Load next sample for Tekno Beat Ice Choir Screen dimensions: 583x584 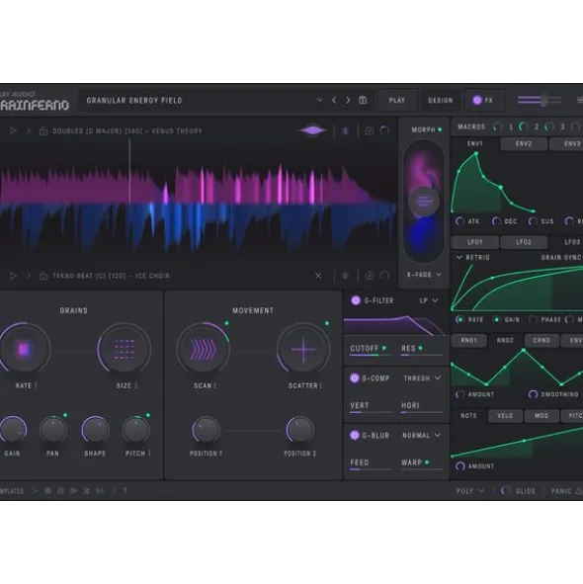coord(29,276)
